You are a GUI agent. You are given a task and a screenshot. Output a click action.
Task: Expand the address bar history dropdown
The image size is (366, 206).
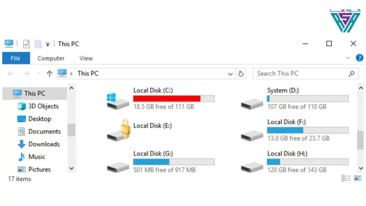[x=230, y=74]
